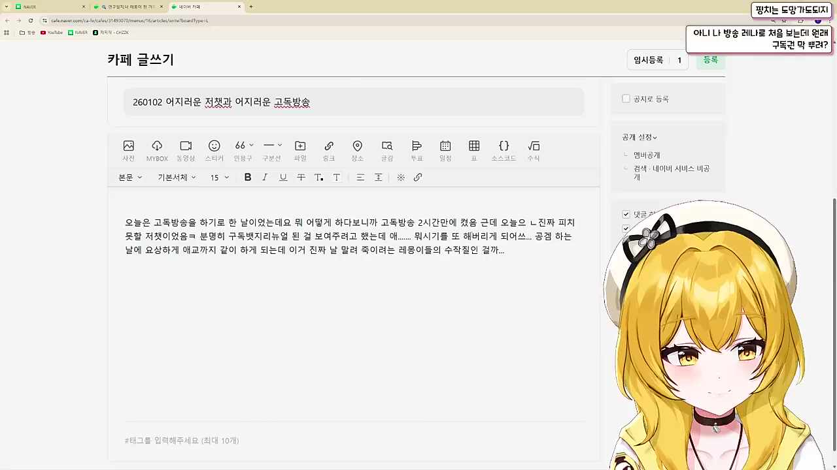
Task: Attach a file with the 파일 icon
Action: pos(300,150)
